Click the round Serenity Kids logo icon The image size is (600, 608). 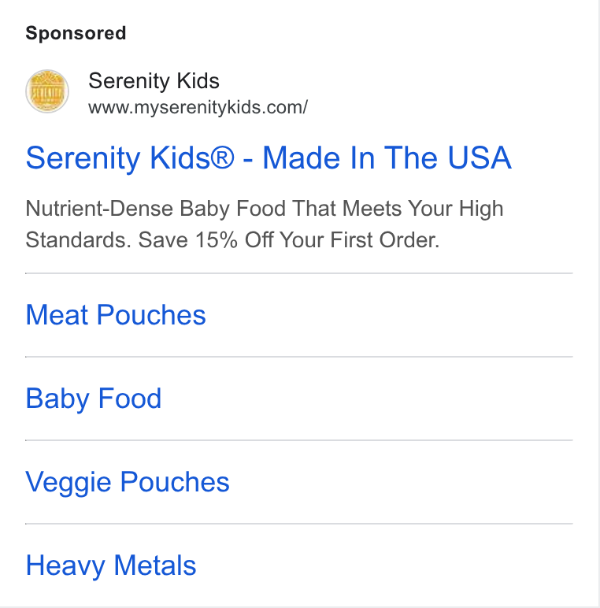point(47,91)
